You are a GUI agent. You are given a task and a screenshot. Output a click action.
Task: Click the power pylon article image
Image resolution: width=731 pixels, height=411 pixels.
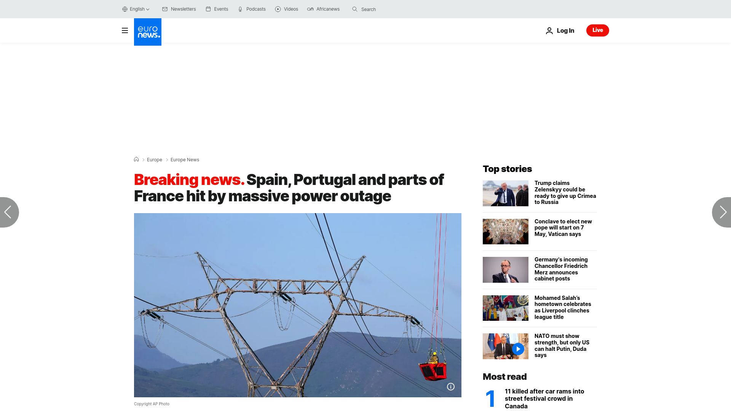[298, 305]
